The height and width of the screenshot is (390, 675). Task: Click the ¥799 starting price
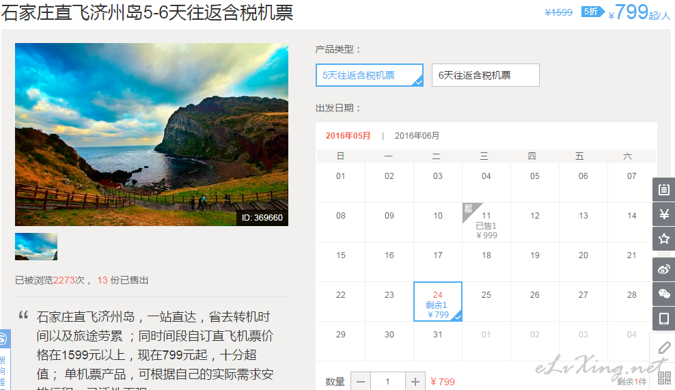coord(639,12)
